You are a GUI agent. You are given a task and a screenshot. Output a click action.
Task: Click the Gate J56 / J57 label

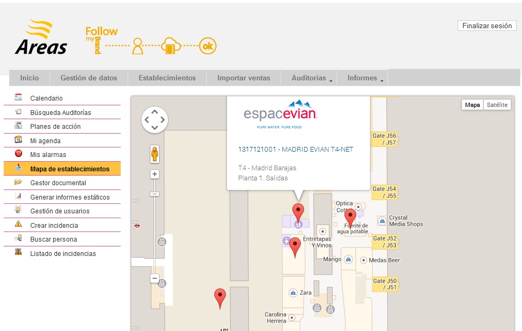coord(384,139)
